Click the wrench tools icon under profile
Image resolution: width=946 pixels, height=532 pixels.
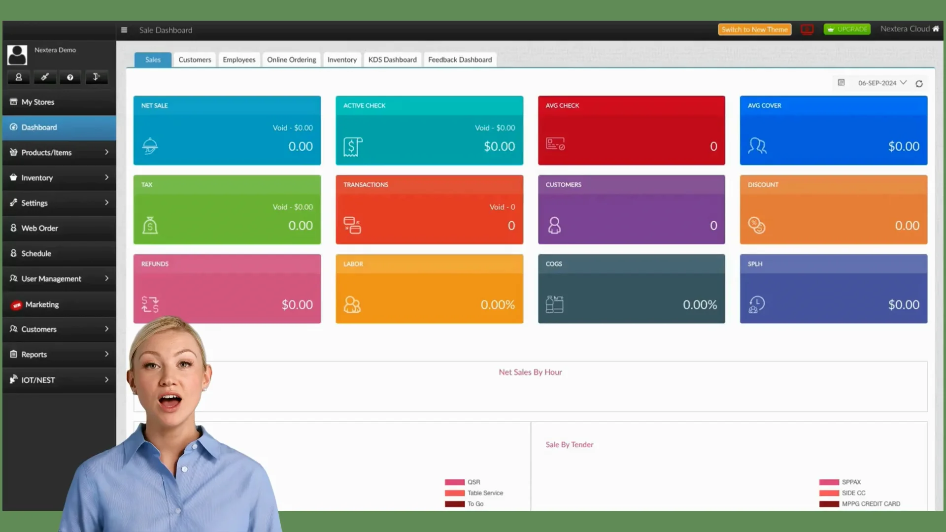tap(44, 77)
